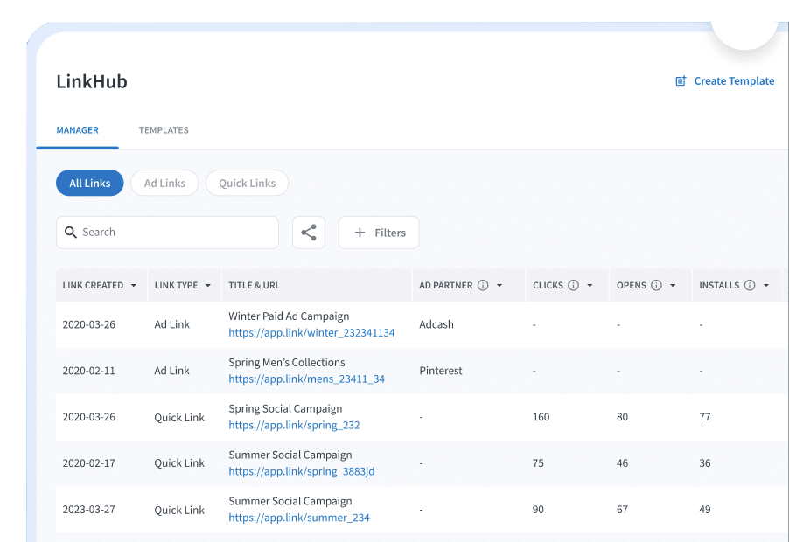Click the share icon button
This screenshot has height=542, width=789.
click(309, 233)
